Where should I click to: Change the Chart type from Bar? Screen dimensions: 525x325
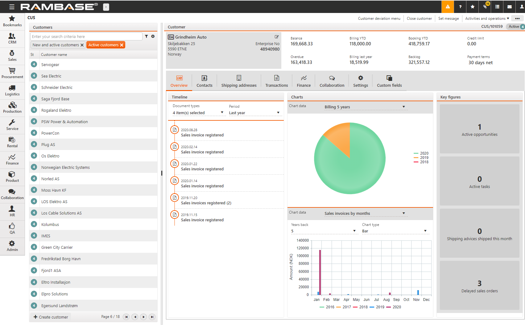[x=425, y=231]
